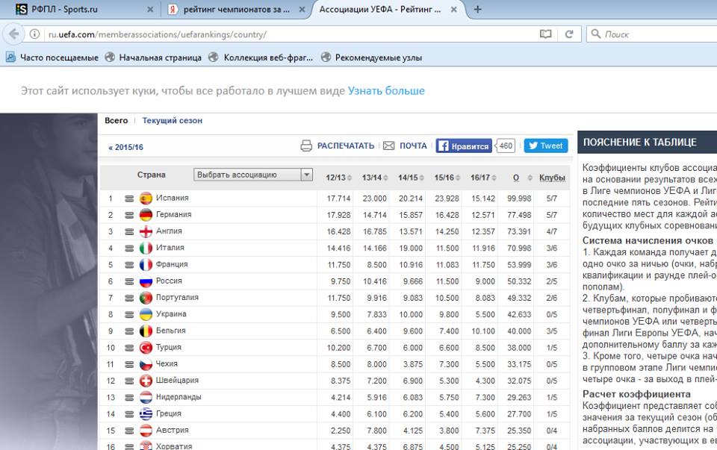Viewport: 717px width, 450px height.
Task: Select the Англия country name
Action: tap(169, 231)
